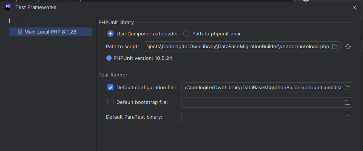Click the Path to script field
This screenshot has width=363, height=151.
coord(237,47)
